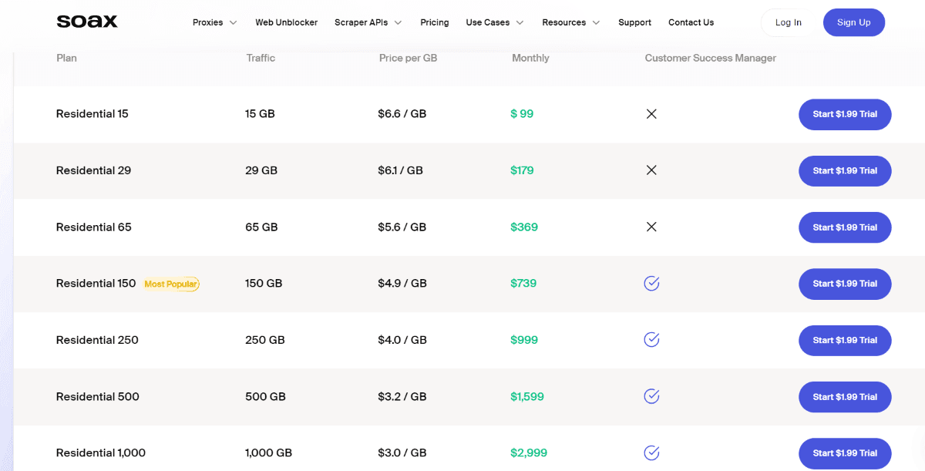This screenshot has height=471, width=925.
Task: Click the 1,000 GB traffic value
Action: [x=268, y=452]
